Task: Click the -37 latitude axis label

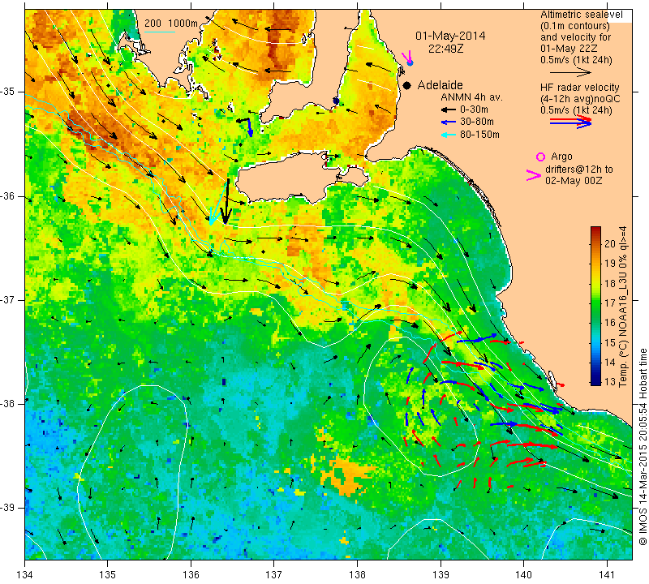Action: click(7, 299)
